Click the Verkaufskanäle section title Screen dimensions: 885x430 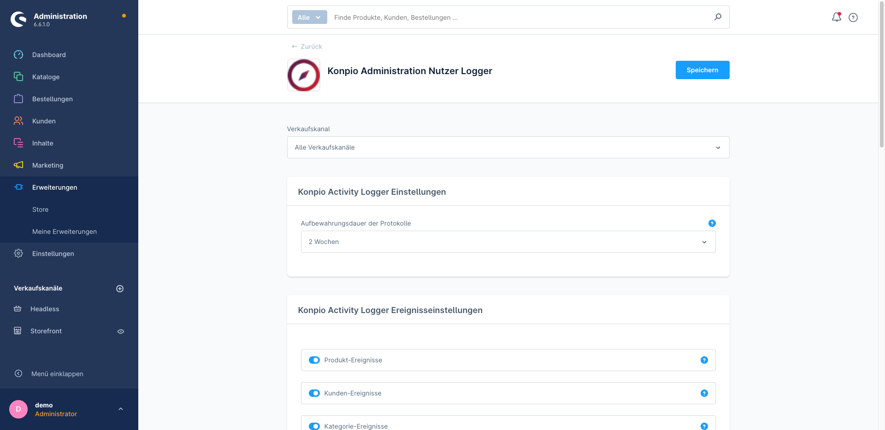point(38,288)
